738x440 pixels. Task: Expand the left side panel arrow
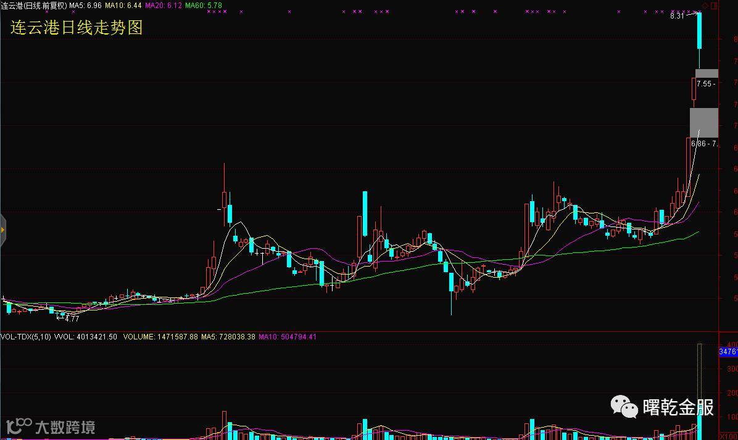pos(3,230)
